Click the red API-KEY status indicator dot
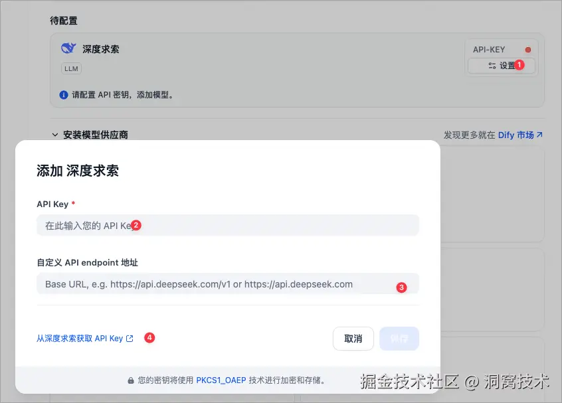 point(528,50)
